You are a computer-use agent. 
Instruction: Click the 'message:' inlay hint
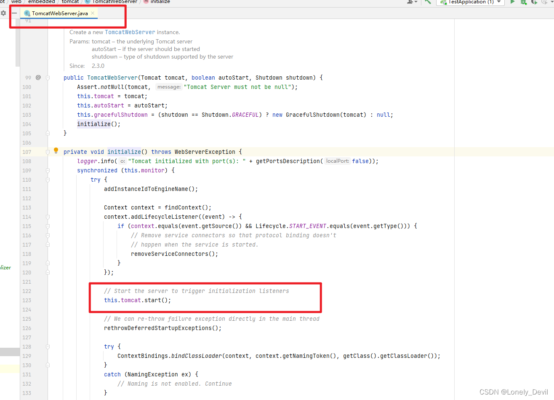pyautogui.click(x=169, y=87)
